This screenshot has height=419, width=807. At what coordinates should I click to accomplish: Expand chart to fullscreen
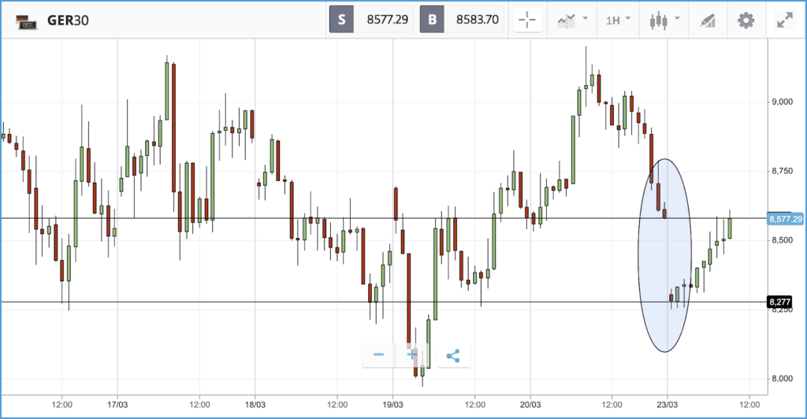click(785, 20)
